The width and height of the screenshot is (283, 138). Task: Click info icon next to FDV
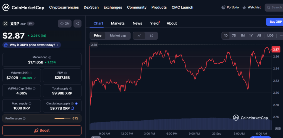tap(65, 73)
